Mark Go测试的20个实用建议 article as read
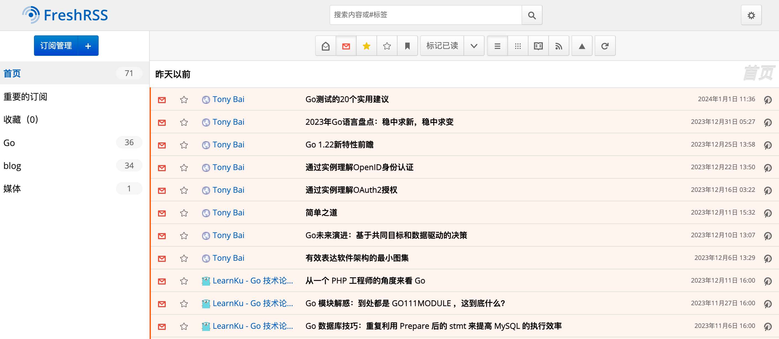The width and height of the screenshot is (779, 339). tap(162, 100)
